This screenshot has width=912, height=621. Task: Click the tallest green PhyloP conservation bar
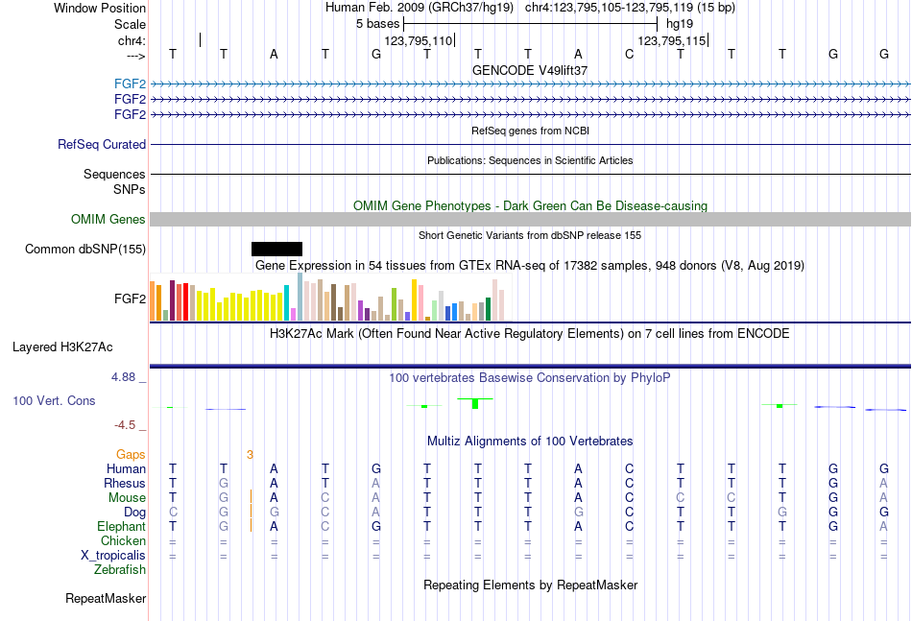coord(475,403)
